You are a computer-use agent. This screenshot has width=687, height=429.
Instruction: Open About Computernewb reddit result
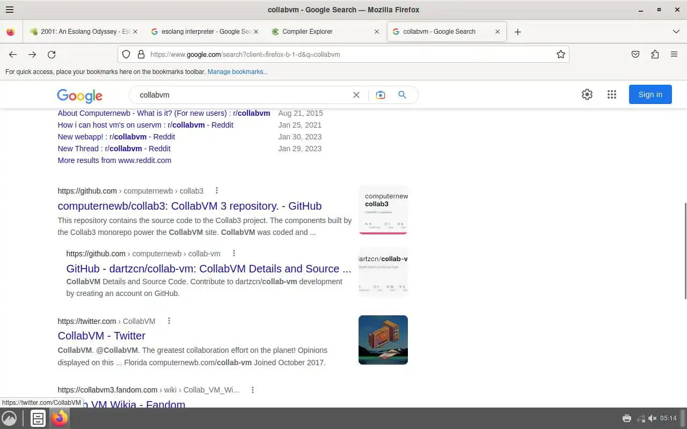click(164, 113)
